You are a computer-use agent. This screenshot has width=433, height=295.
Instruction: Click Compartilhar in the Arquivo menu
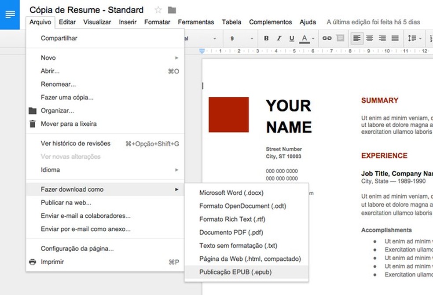(59, 38)
